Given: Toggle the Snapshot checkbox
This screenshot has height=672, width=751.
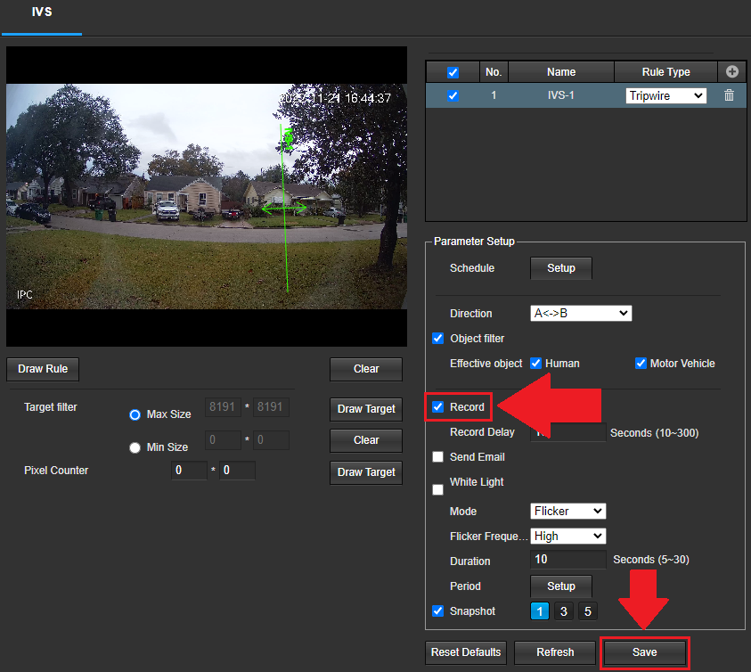Looking at the screenshot, I should (437, 611).
